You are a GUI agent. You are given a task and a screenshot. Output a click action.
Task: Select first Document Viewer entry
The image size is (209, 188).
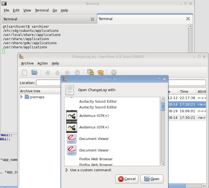pos(94,139)
